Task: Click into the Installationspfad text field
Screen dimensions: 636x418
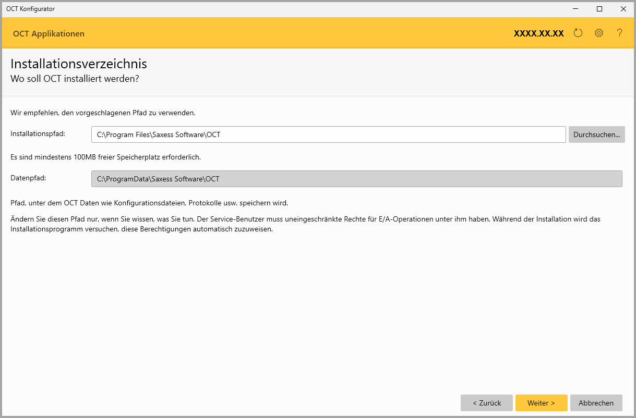Action: pyautogui.click(x=328, y=134)
